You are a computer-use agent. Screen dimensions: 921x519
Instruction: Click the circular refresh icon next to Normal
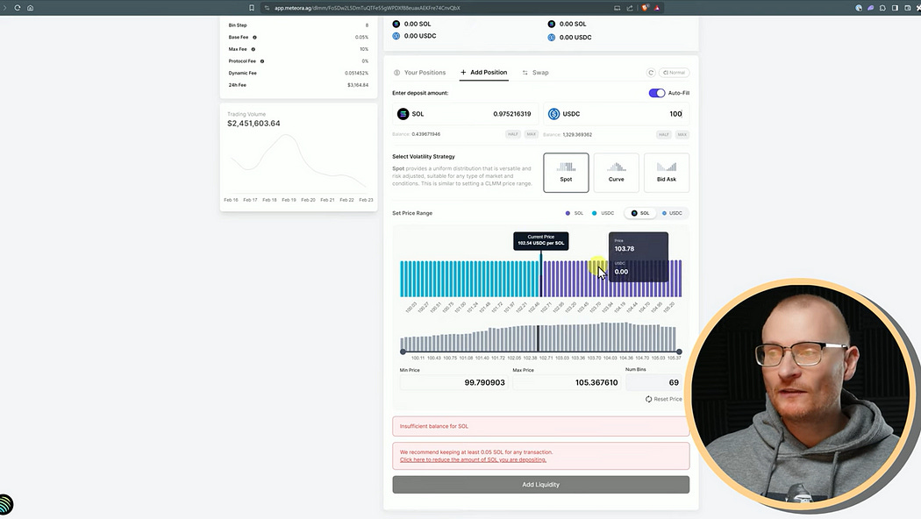coord(651,73)
